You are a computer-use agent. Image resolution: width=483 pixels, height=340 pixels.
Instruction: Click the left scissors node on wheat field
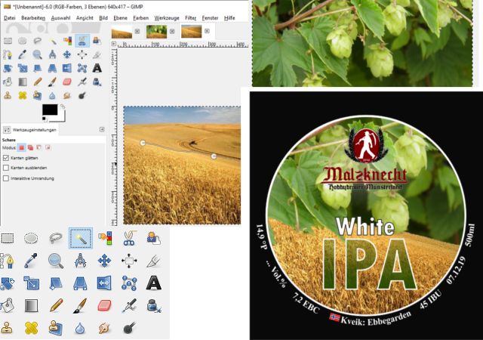[143, 143]
